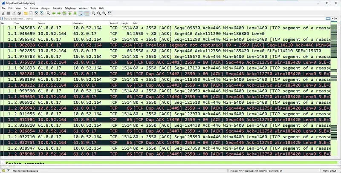Apply the display filter arrow
Viewport: 341px width, 173px height.
click(x=328, y=19)
